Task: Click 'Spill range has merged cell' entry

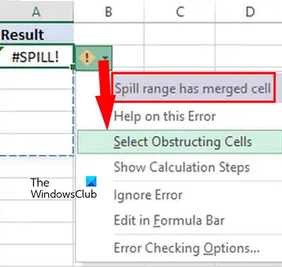Action: [x=193, y=88]
